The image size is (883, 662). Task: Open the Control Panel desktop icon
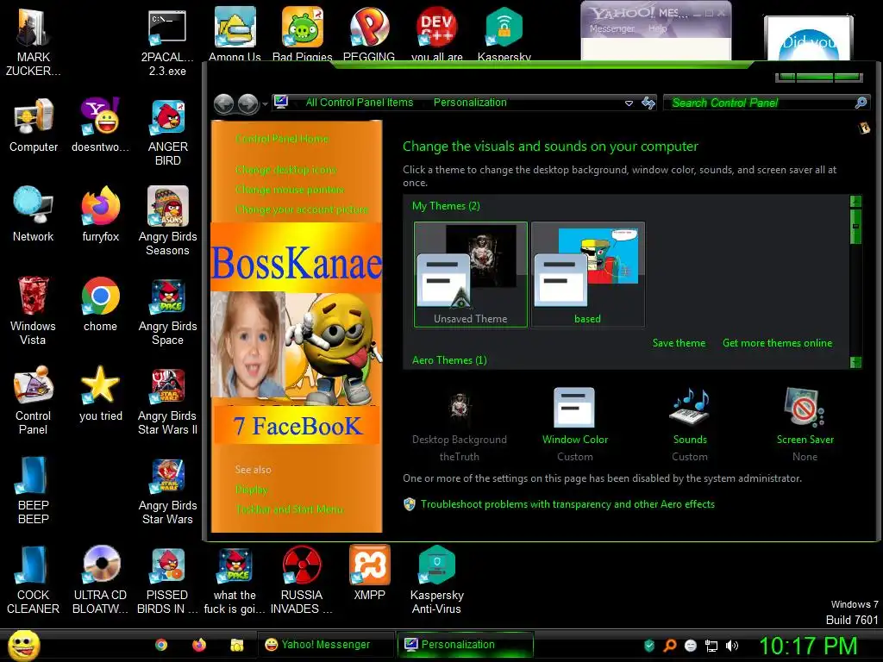[x=34, y=400]
